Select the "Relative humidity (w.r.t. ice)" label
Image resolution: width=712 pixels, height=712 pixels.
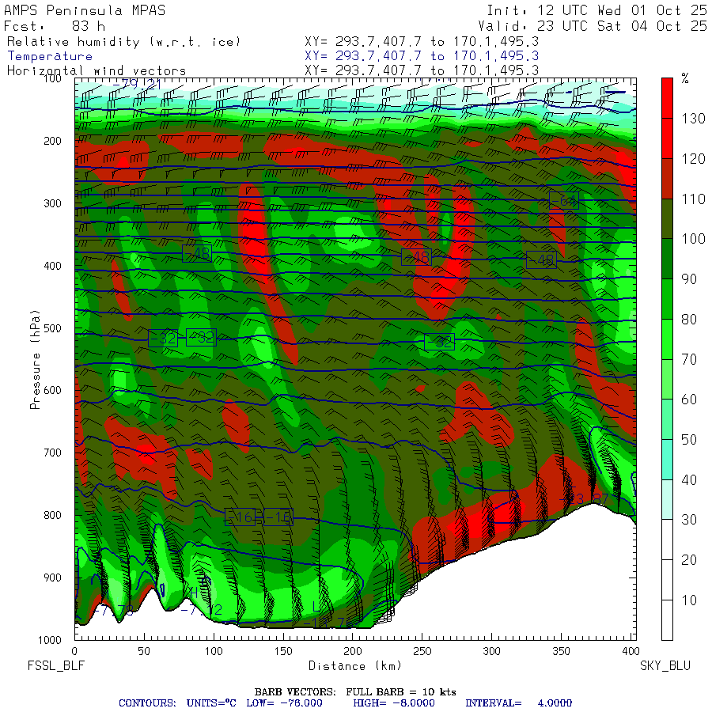click(123, 42)
